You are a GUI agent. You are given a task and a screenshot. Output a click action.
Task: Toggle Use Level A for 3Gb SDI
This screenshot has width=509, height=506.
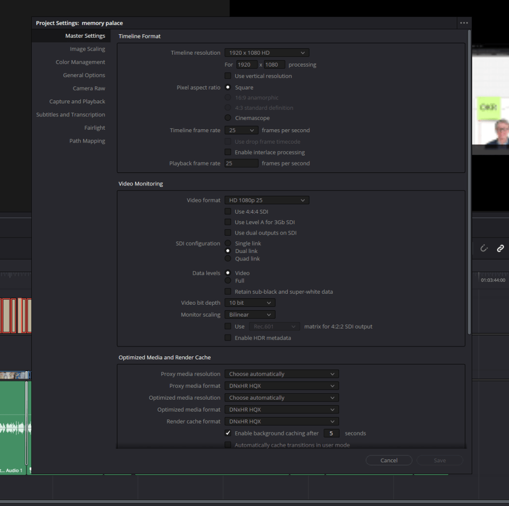[228, 222]
